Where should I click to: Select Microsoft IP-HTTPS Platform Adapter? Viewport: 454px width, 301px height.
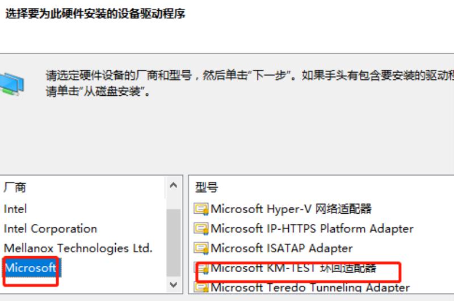click(x=312, y=228)
